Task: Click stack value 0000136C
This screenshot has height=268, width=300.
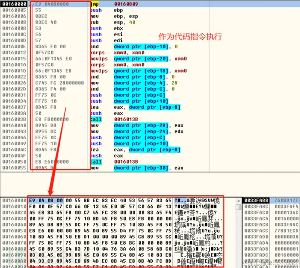Action: 286,213
